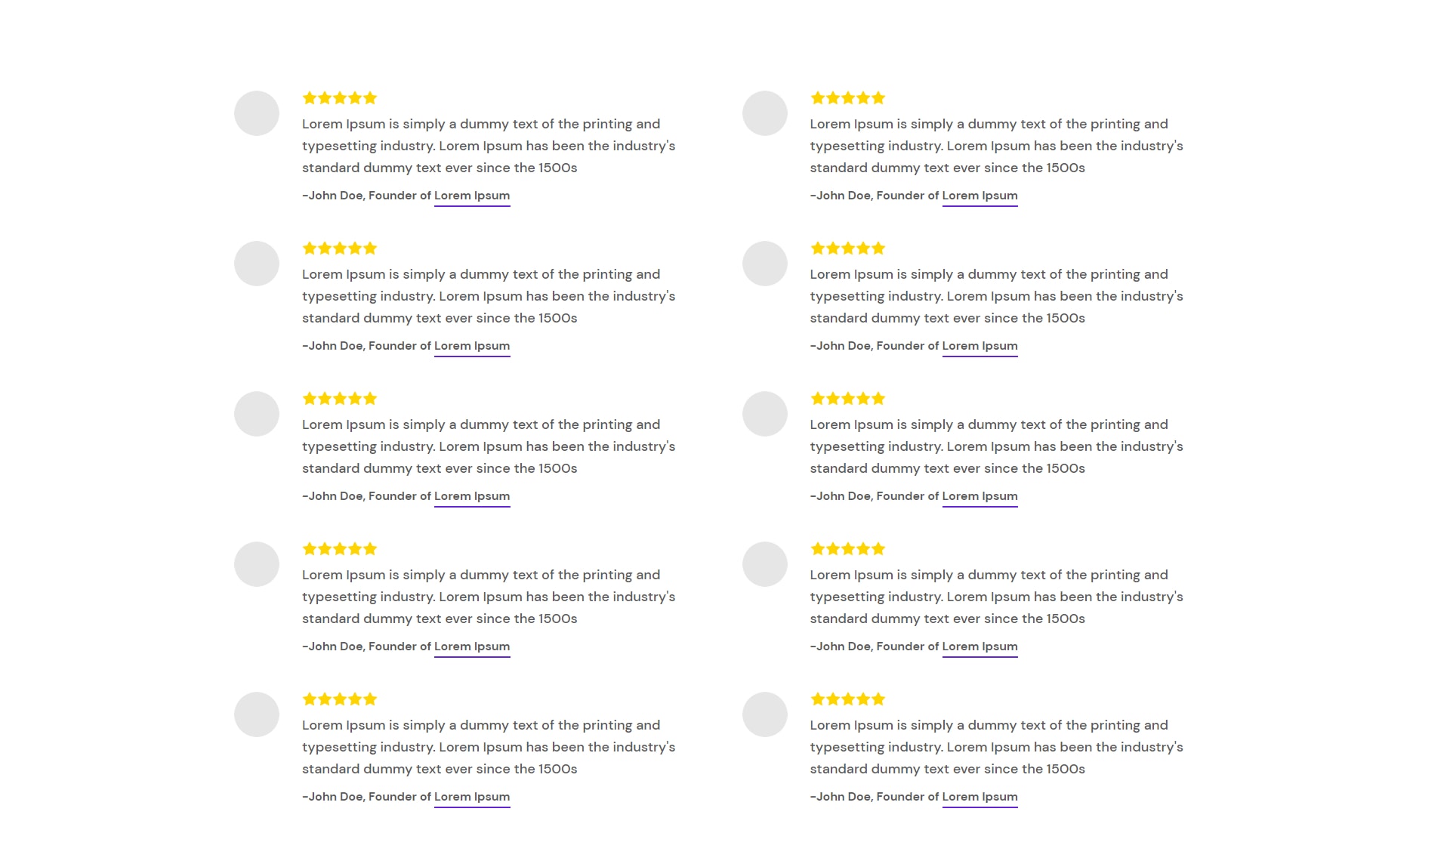Click the star rating in the bottom-right testimonial
1450x861 pixels.
click(848, 699)
